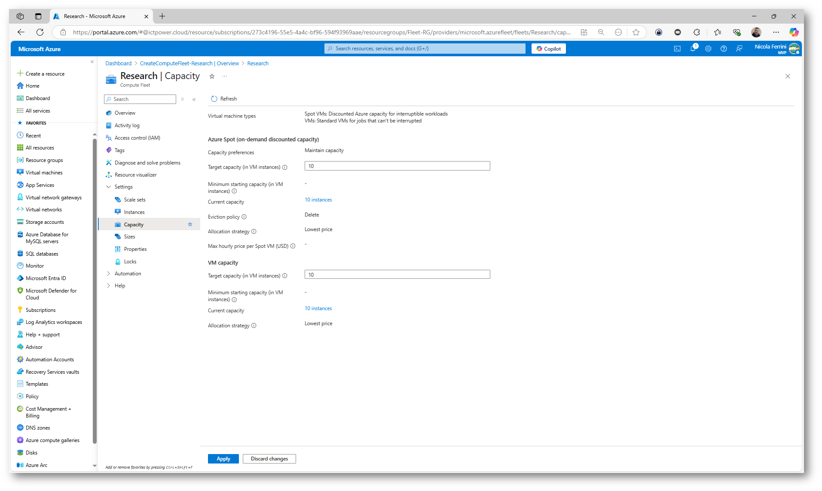Viewport: 822px width, 491px height.
Task: Open CreateComputeFleet-Research Overview breadcrumb
Action: (189, 64)
